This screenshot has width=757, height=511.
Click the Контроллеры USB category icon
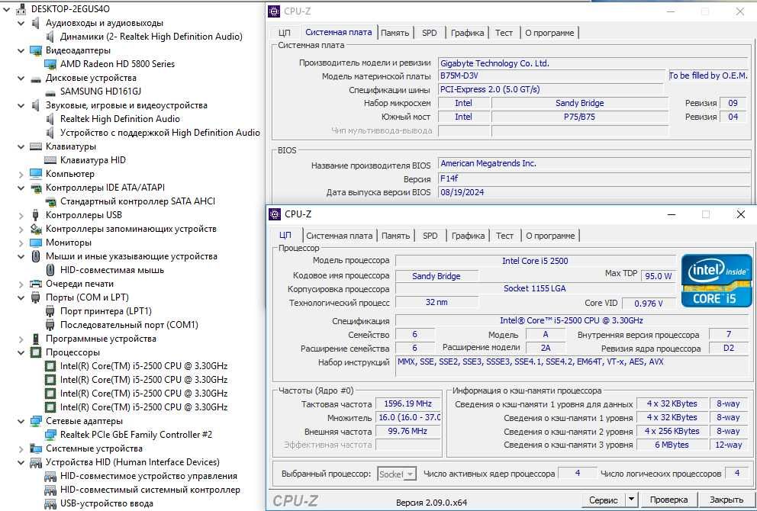36,215
